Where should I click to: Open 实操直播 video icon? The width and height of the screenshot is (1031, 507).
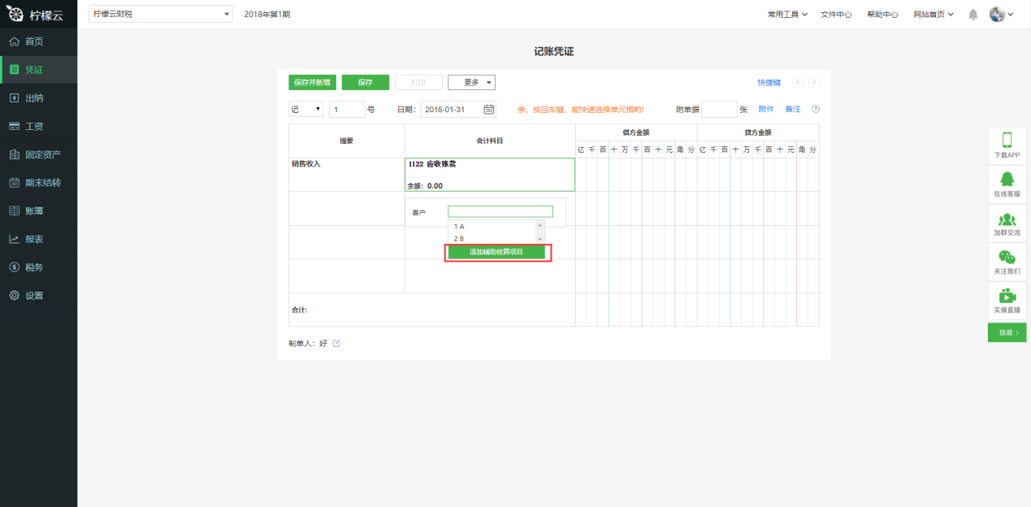pyautogui.click(x=1007, y=297)
